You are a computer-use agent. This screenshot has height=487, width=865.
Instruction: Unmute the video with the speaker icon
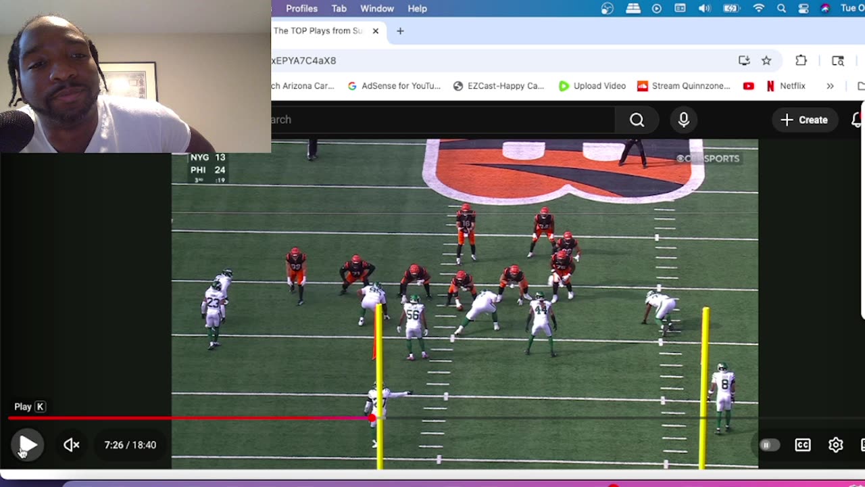(71, 445)
